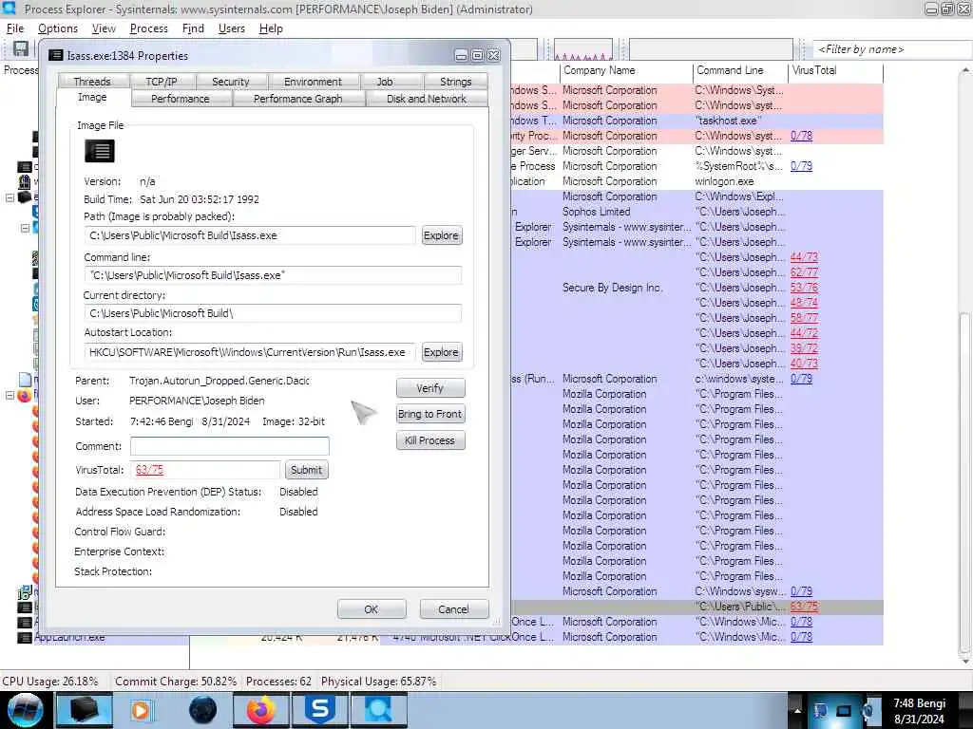
Task: Switch to the TCP/IP tab
Action: coord(162,82)
